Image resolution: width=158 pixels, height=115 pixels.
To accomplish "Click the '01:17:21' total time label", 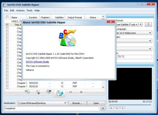I will point(147,102).
